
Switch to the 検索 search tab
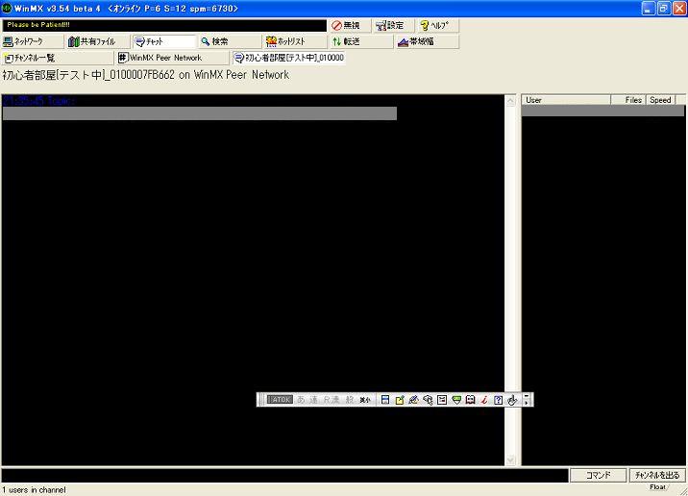coord(229,42)
